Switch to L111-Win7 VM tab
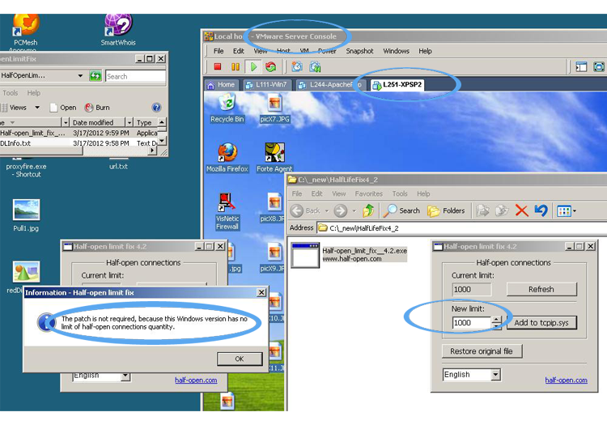 click(x=267, y=85)
